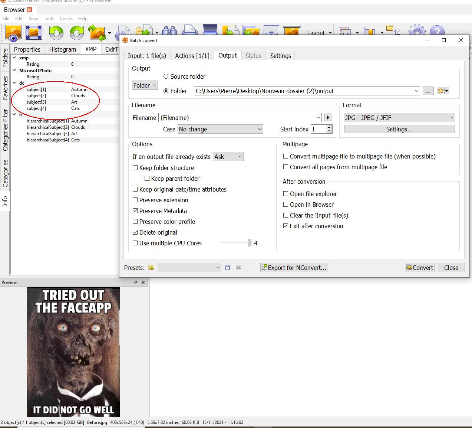Click the slideshow toolbar icon
The image size is (472, 428).
(291, 30)
